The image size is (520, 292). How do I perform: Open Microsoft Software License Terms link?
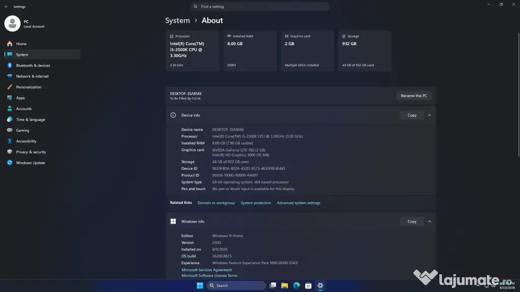click(x=209, y=275)
